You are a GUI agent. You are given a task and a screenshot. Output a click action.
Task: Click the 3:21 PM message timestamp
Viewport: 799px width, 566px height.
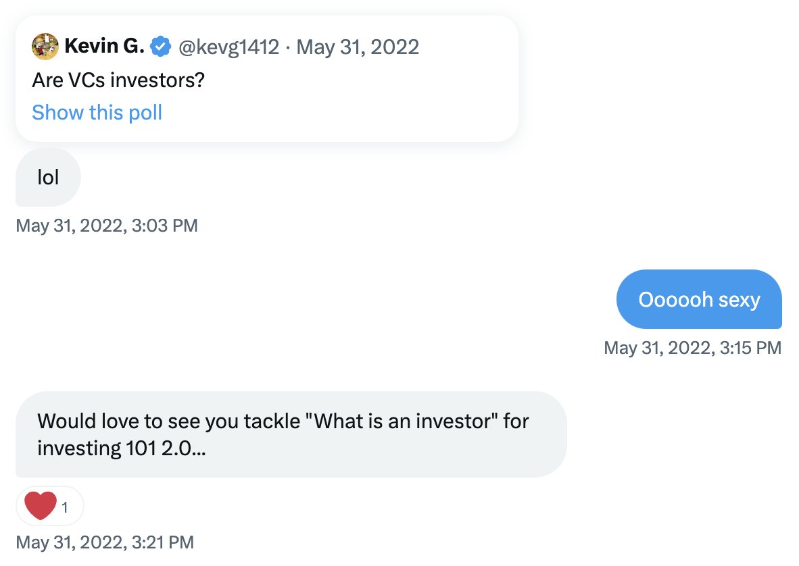[x=105, y=542]
